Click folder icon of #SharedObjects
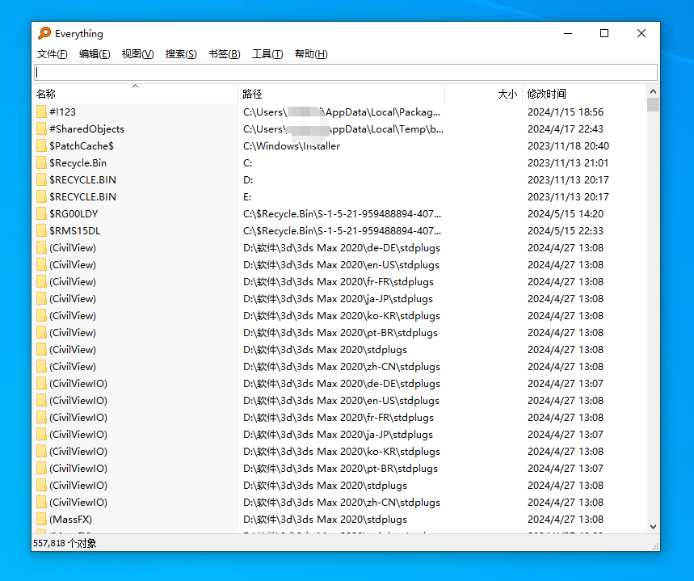The image size is (694, 581). pyautogui.click(x=41, y=128)
